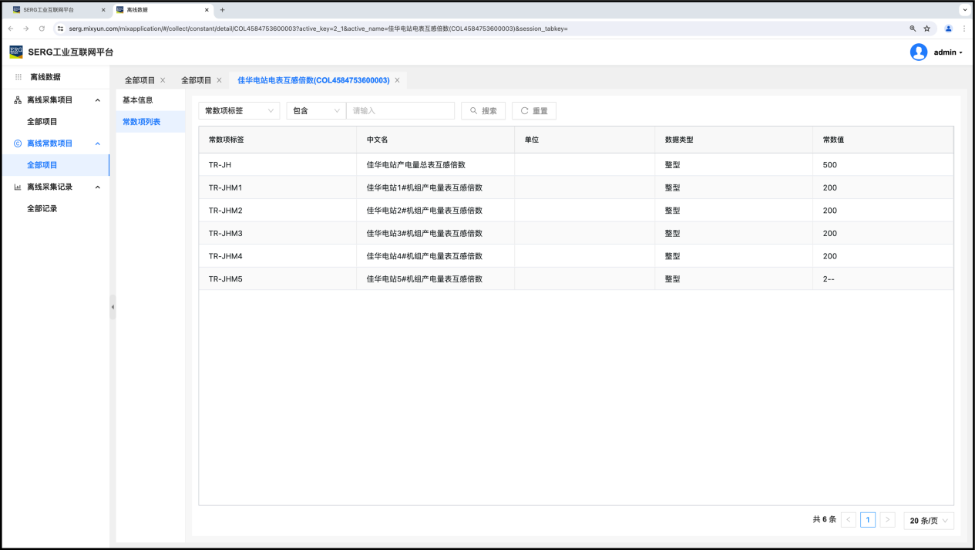Click the browser zoom magnifier icon

click(913, 29)
